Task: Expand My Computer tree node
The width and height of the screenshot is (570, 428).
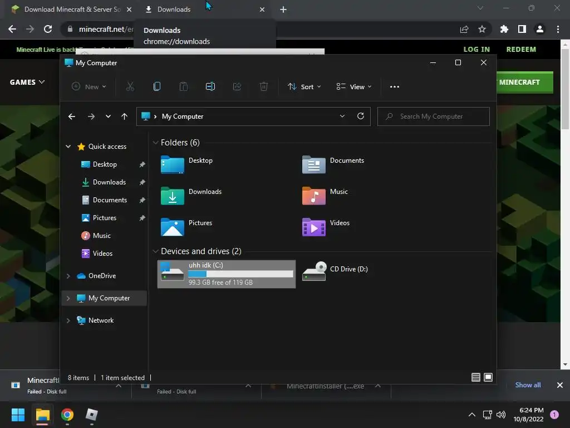Action: click(x=68, y=298)
